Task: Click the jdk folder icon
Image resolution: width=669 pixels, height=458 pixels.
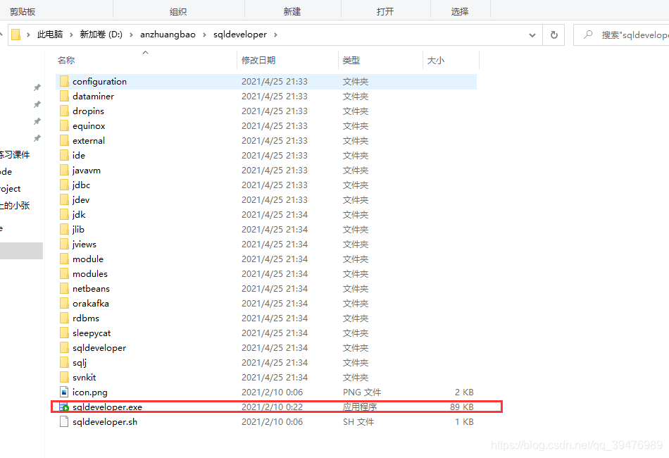Action: [64, 214]
